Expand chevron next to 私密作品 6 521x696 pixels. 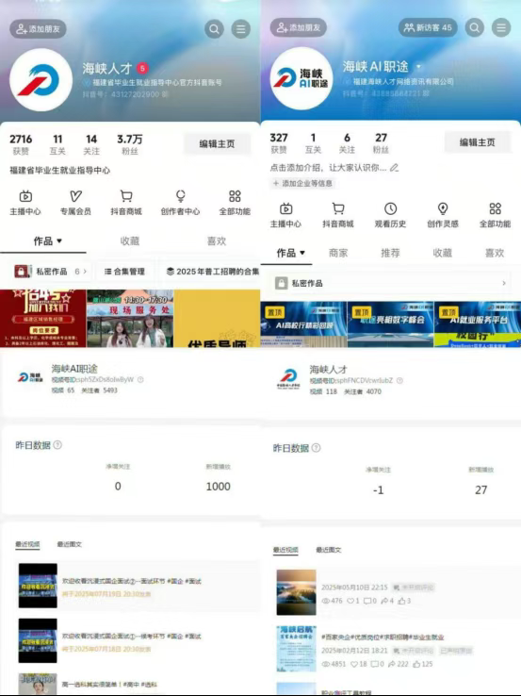click(85, 272)
